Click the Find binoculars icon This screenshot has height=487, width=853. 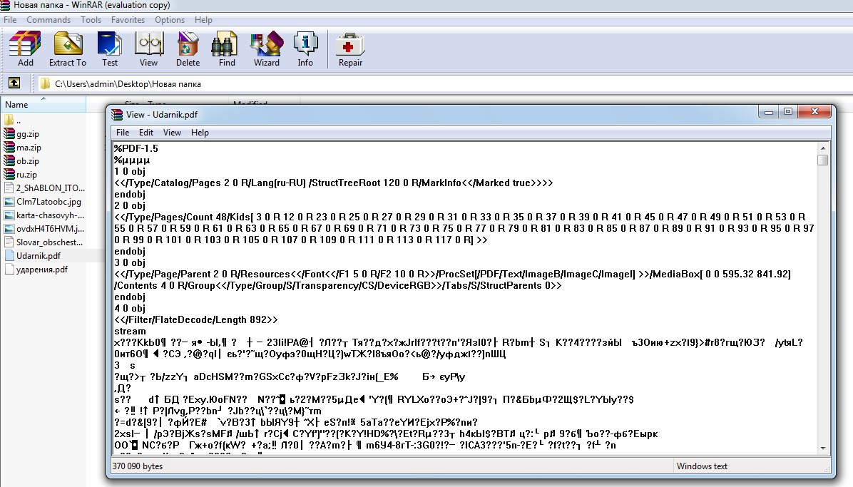coord(224,44)
